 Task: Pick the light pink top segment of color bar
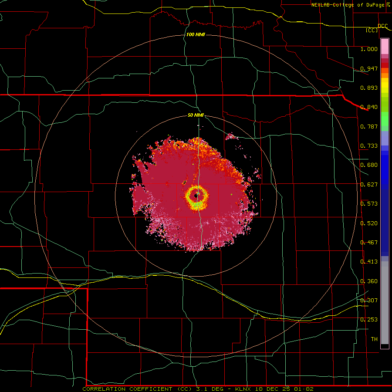(385, 47)
